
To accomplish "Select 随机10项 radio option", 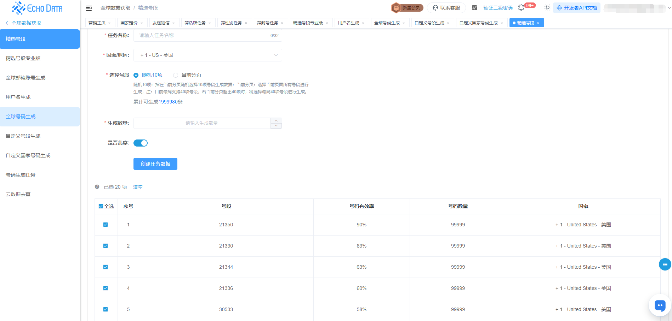I will pos(148,75).
